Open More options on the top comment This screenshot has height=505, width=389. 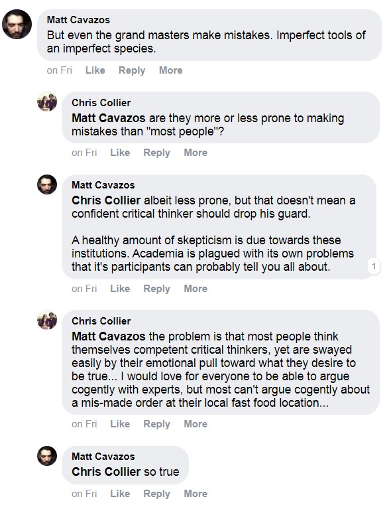click(x=170, y=70)
